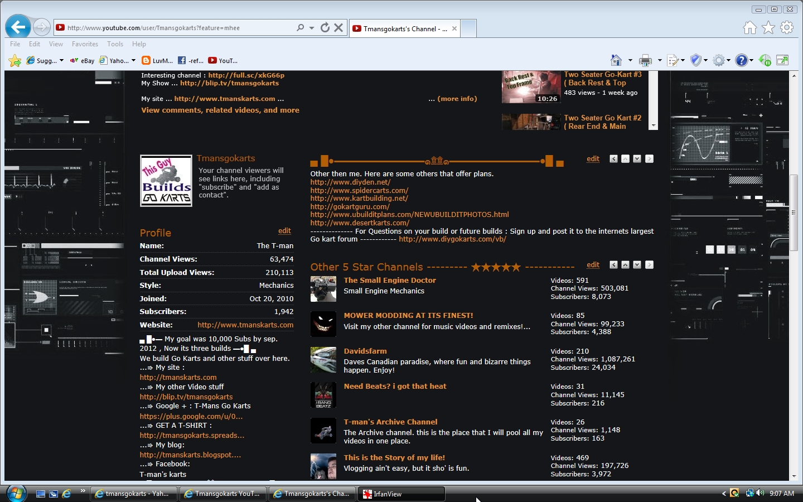The image size is (803, 502).
Task: Open the YouT... favorites bar shortcut
Action: [x=223, y=61]
